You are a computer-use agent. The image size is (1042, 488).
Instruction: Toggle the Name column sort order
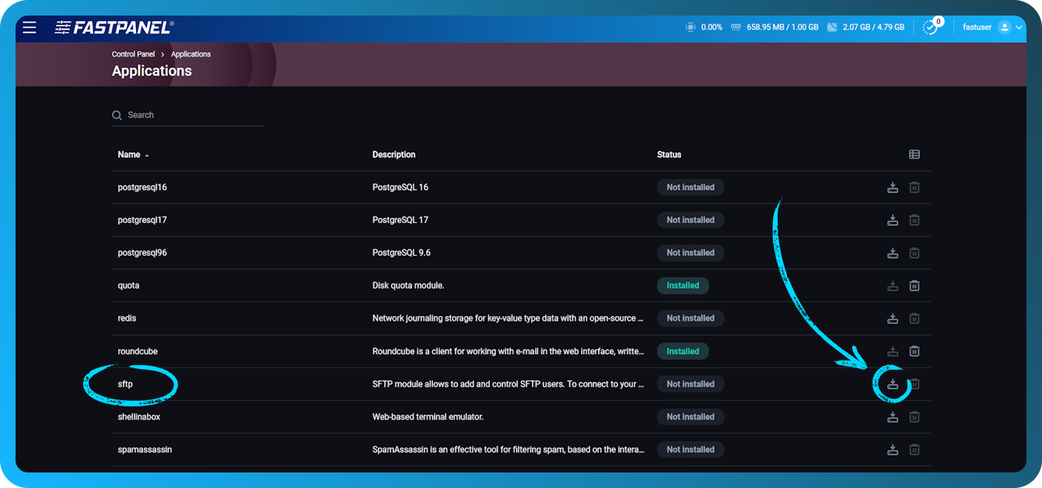132,154
